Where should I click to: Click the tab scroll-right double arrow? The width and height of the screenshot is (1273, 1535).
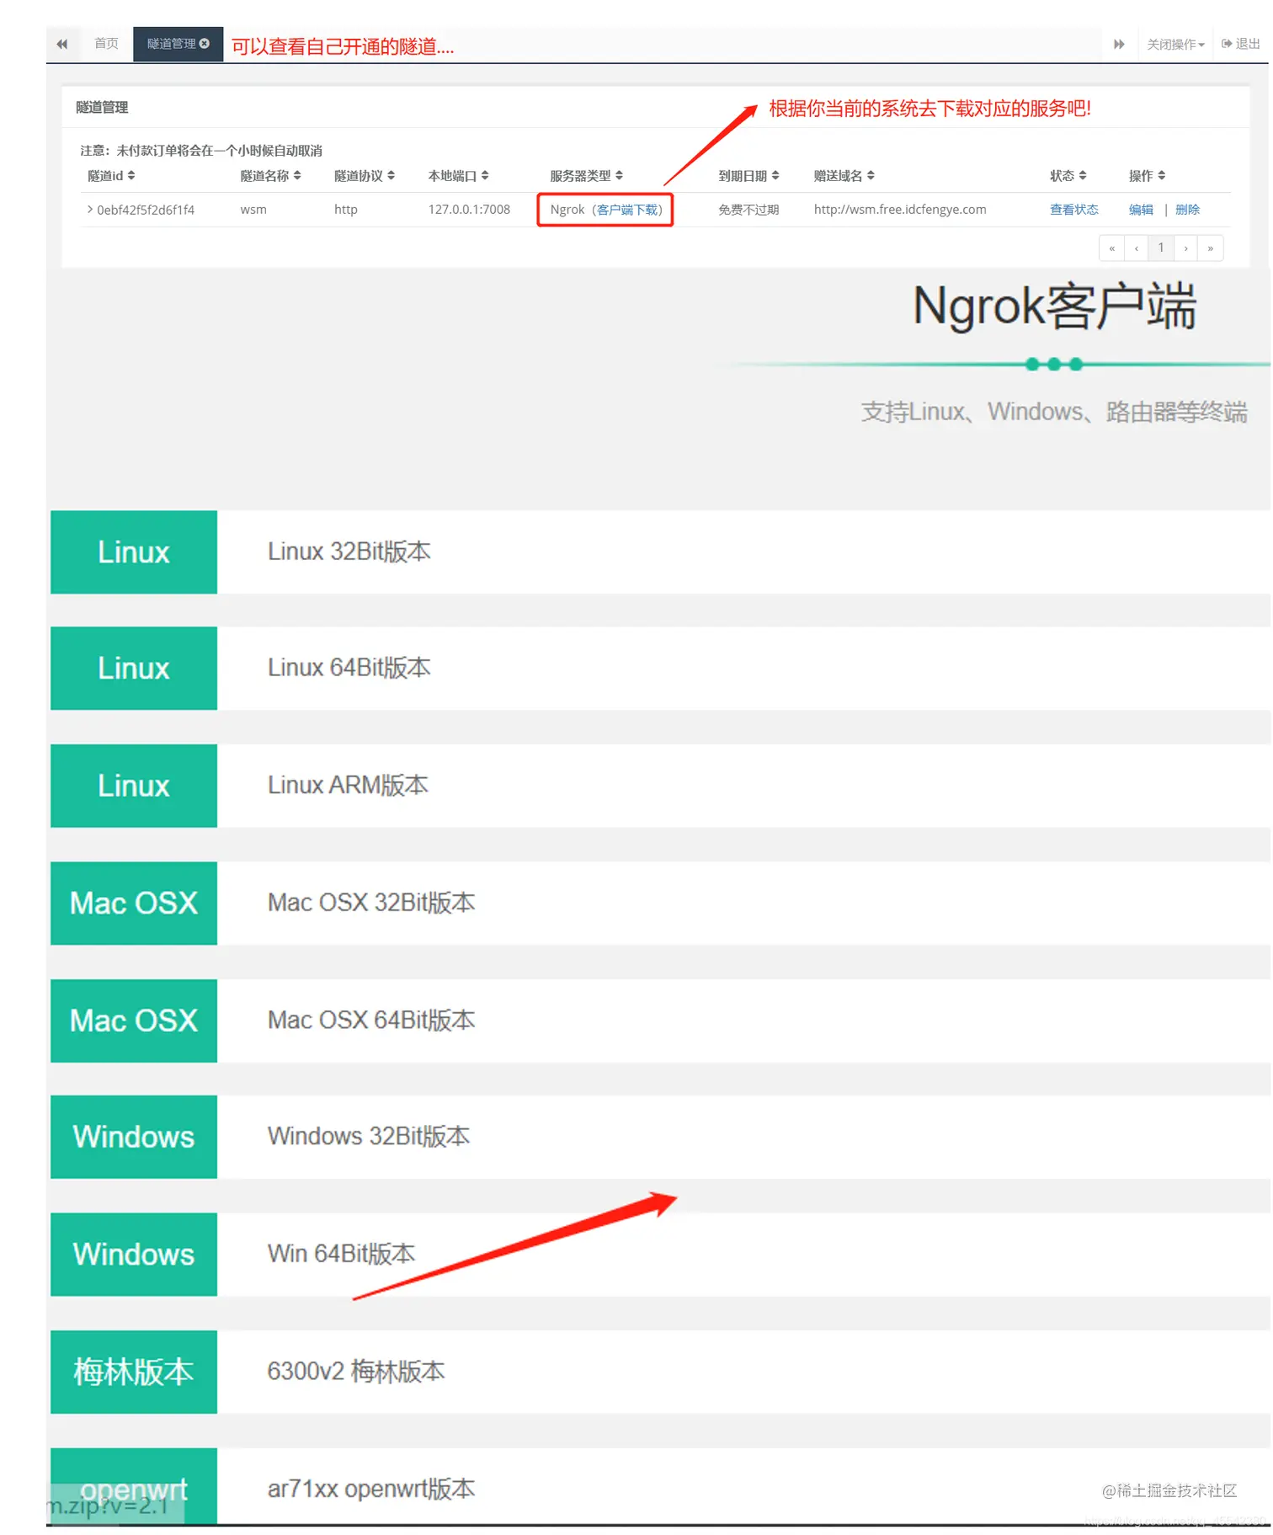pos(1118,44)
